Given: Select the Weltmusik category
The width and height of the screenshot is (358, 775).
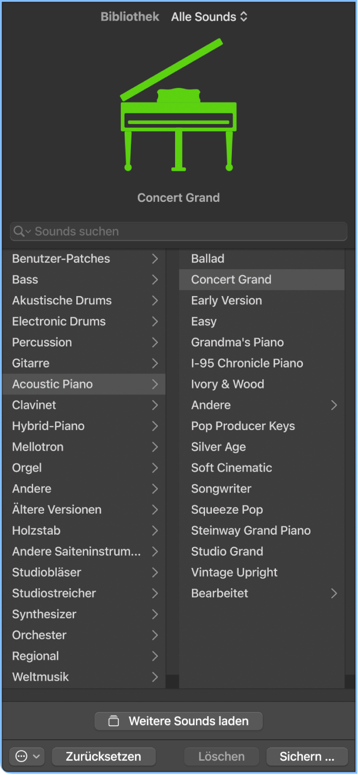Looking at the screenshot, I should click(x=84, y=677).
